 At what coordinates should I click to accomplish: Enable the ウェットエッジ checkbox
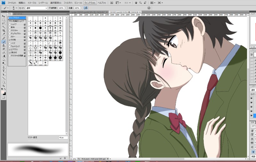[x=10, y=47]
